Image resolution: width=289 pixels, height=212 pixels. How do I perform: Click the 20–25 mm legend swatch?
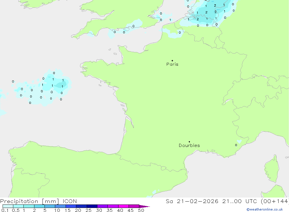click(x=81, y=206)
